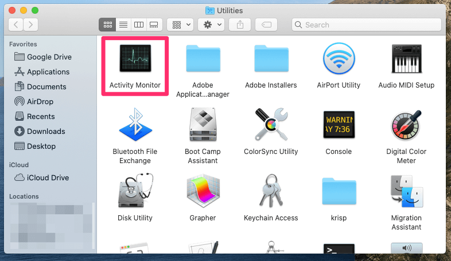Open Desktop in the sidebar

(x=35, y=147)
